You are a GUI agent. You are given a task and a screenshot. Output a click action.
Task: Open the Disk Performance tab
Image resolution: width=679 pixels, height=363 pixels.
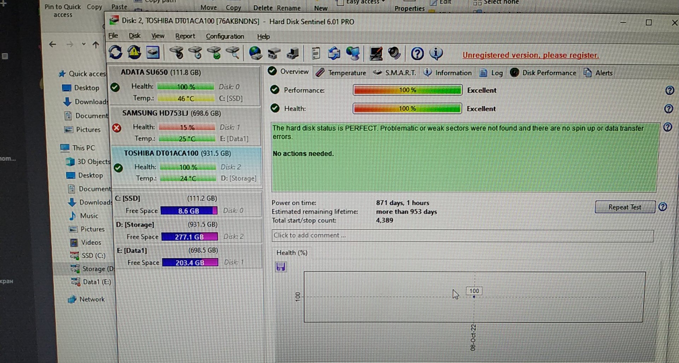tap(543, 73)
